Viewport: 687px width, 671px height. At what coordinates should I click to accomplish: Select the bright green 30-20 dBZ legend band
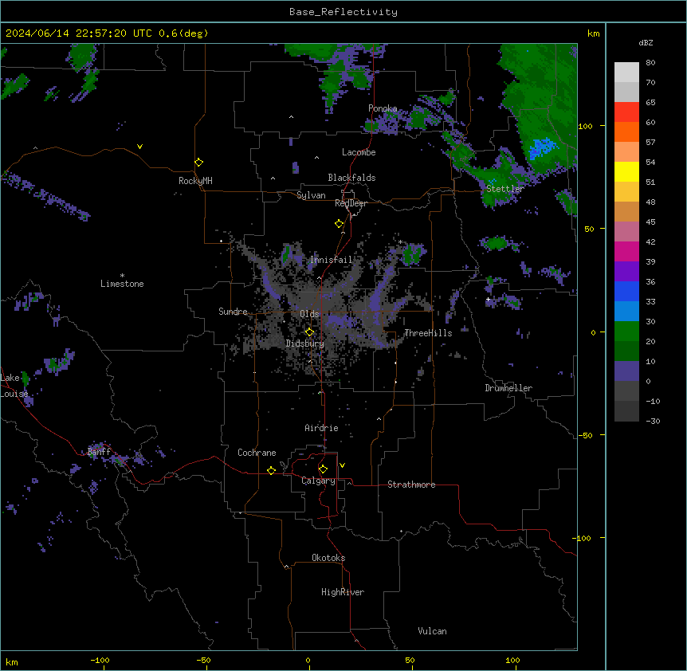tap(626, 332)
